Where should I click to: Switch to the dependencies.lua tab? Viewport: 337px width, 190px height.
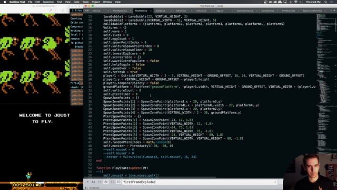245,11
